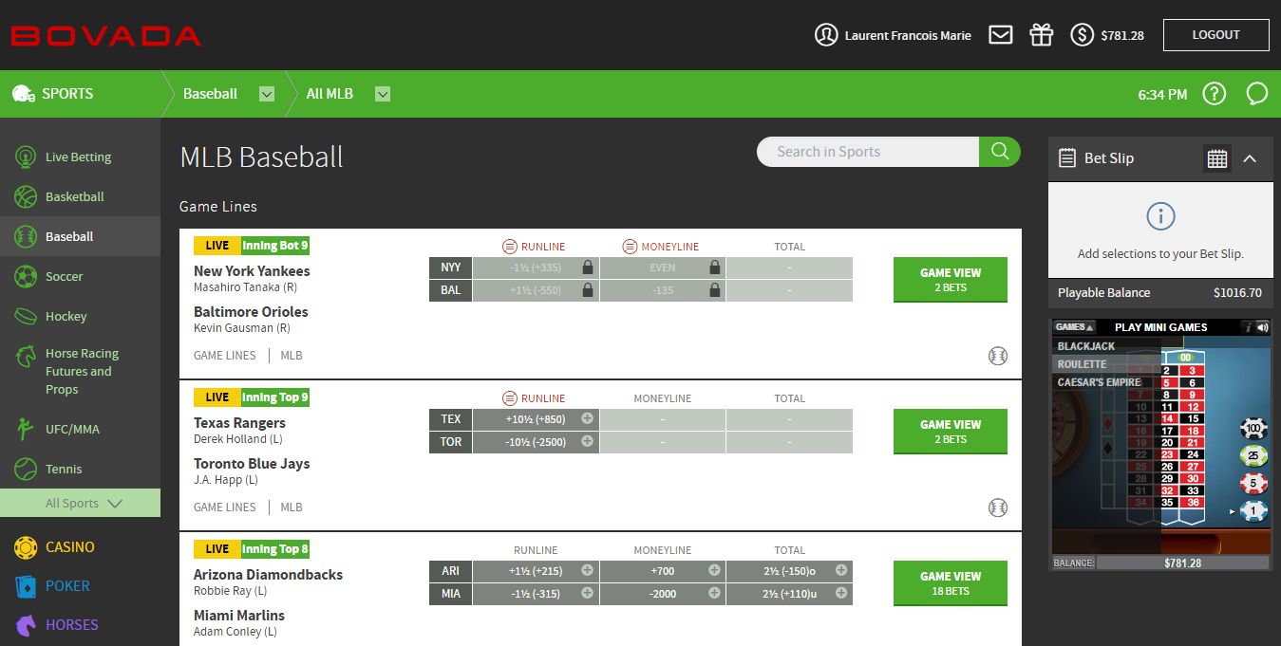Click the Bovada logo

105,36
